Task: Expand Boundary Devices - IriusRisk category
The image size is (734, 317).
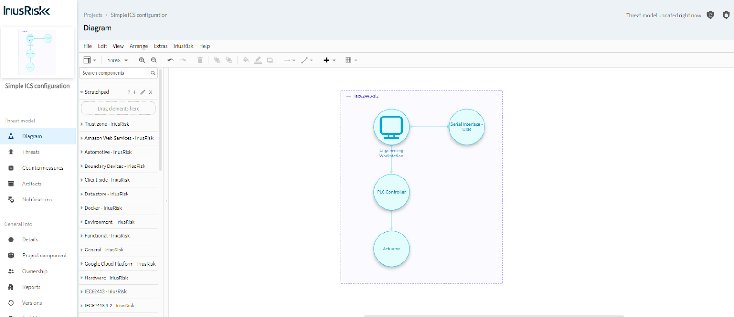Action: click(x=119, y=166)
